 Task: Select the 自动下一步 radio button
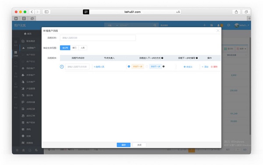[147, 67]
